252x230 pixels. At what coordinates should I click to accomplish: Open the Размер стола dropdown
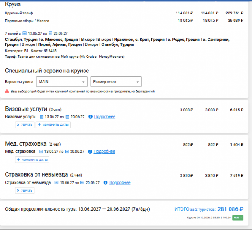click(116, 82)
